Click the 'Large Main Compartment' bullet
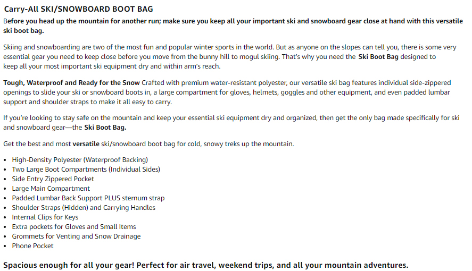Viewport: 472px width, 271px height. (51, 189)
